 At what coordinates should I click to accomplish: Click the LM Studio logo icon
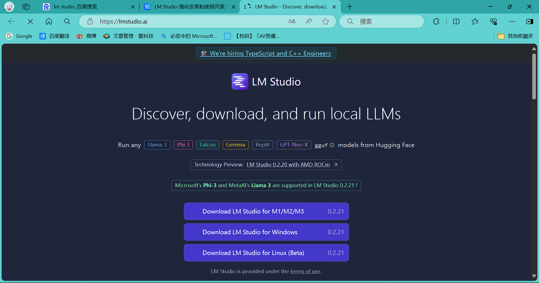[240, 82]
